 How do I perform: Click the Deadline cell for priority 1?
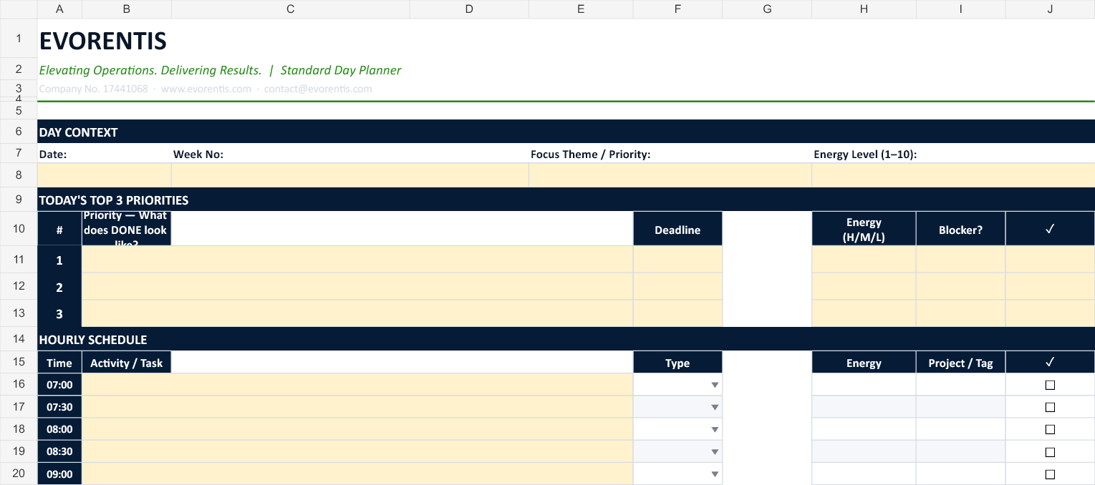tap(677, 259)
